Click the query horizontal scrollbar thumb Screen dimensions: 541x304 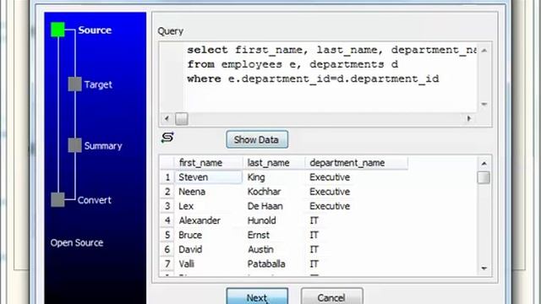[x=182, y=119]
